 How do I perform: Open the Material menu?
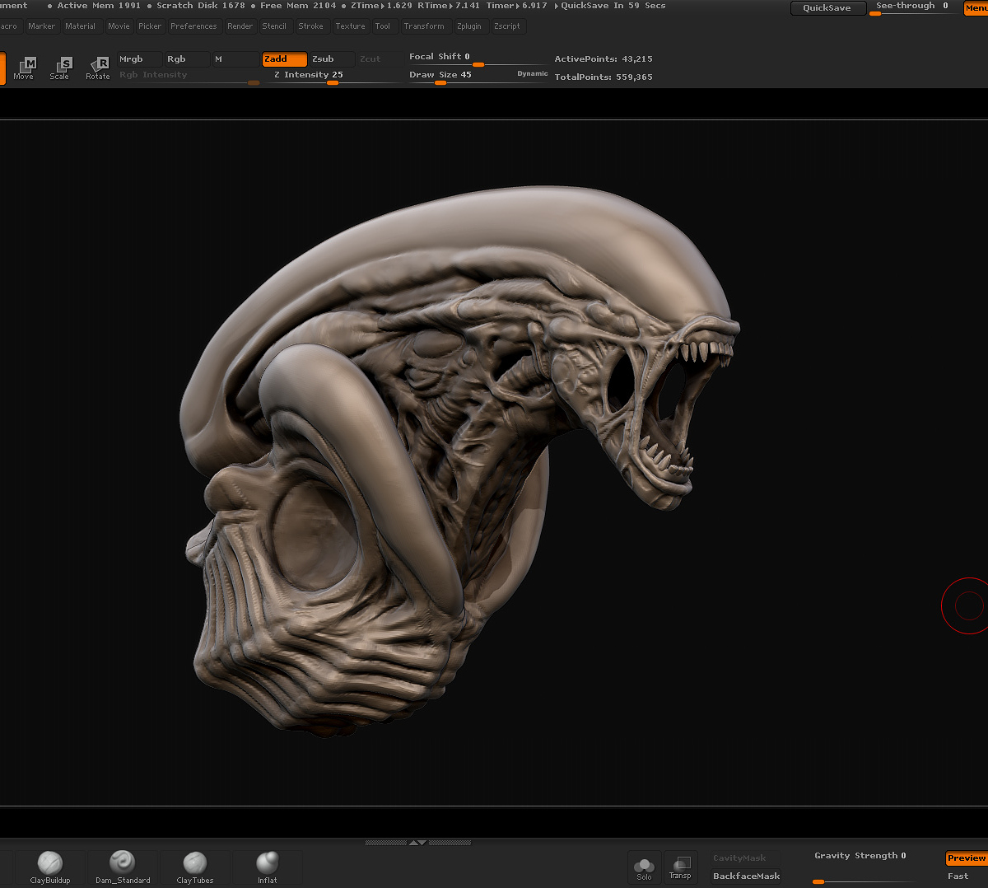(x=81, y=26)
